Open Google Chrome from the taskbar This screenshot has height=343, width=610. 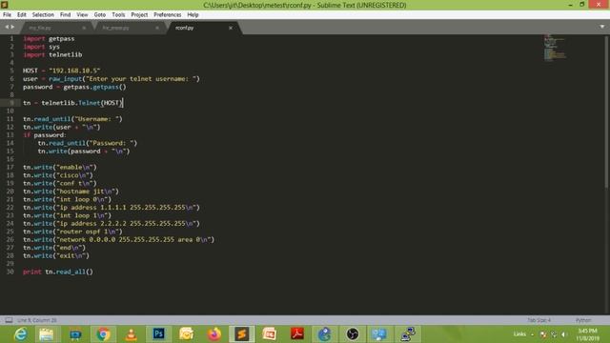click(103, 334)
